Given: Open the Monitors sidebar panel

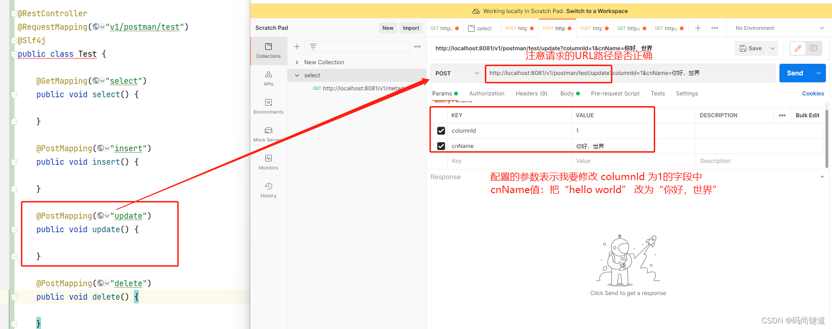Looking at the screenshot, I should point(268,162).
